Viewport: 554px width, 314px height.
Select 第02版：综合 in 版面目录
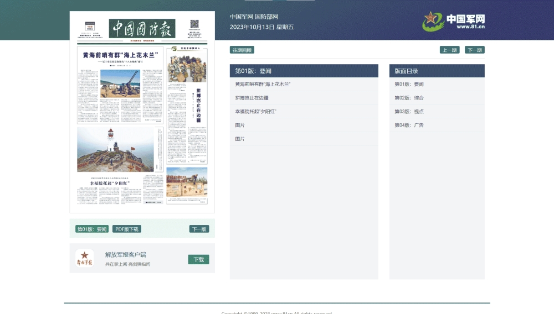tap(409, 98)
